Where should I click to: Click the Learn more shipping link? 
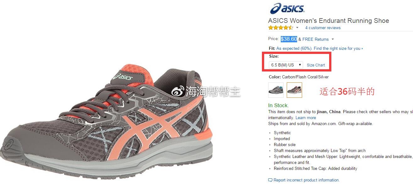(306, 118)
